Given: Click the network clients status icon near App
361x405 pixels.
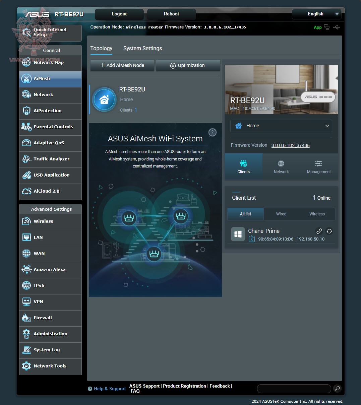Looking at the screenshot, I should tap(326, 27).
